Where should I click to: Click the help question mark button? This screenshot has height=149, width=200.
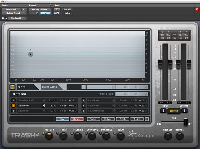(147, 119)
